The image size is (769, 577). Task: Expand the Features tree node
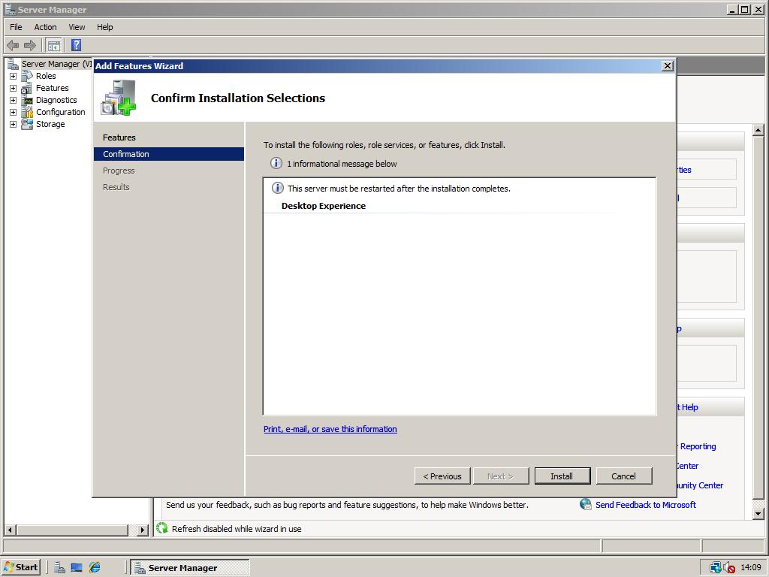click(x=14, y=89)
